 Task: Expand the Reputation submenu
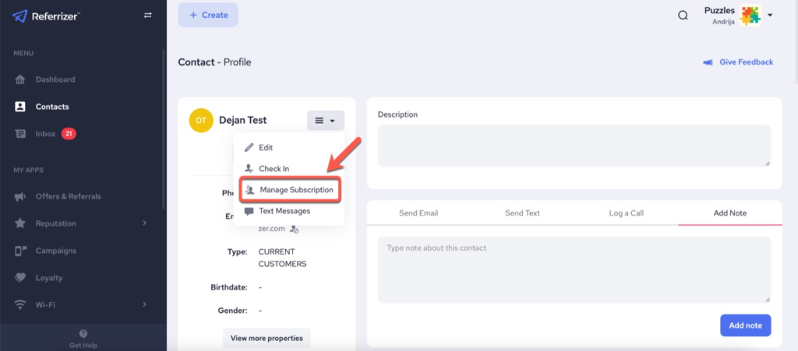144,223
